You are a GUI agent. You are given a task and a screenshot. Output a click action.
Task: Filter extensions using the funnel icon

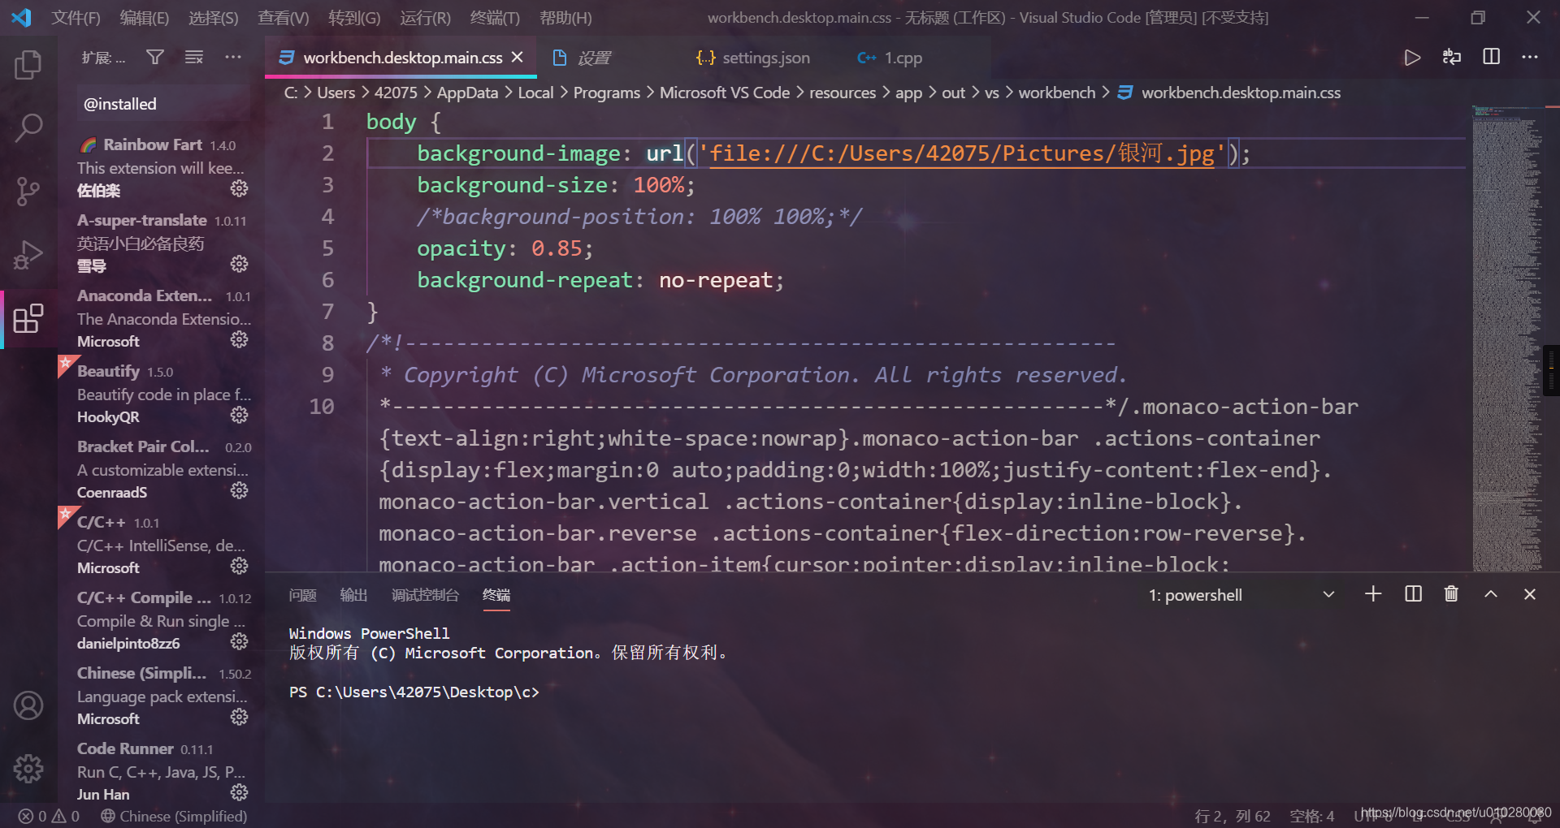(155, 57)
